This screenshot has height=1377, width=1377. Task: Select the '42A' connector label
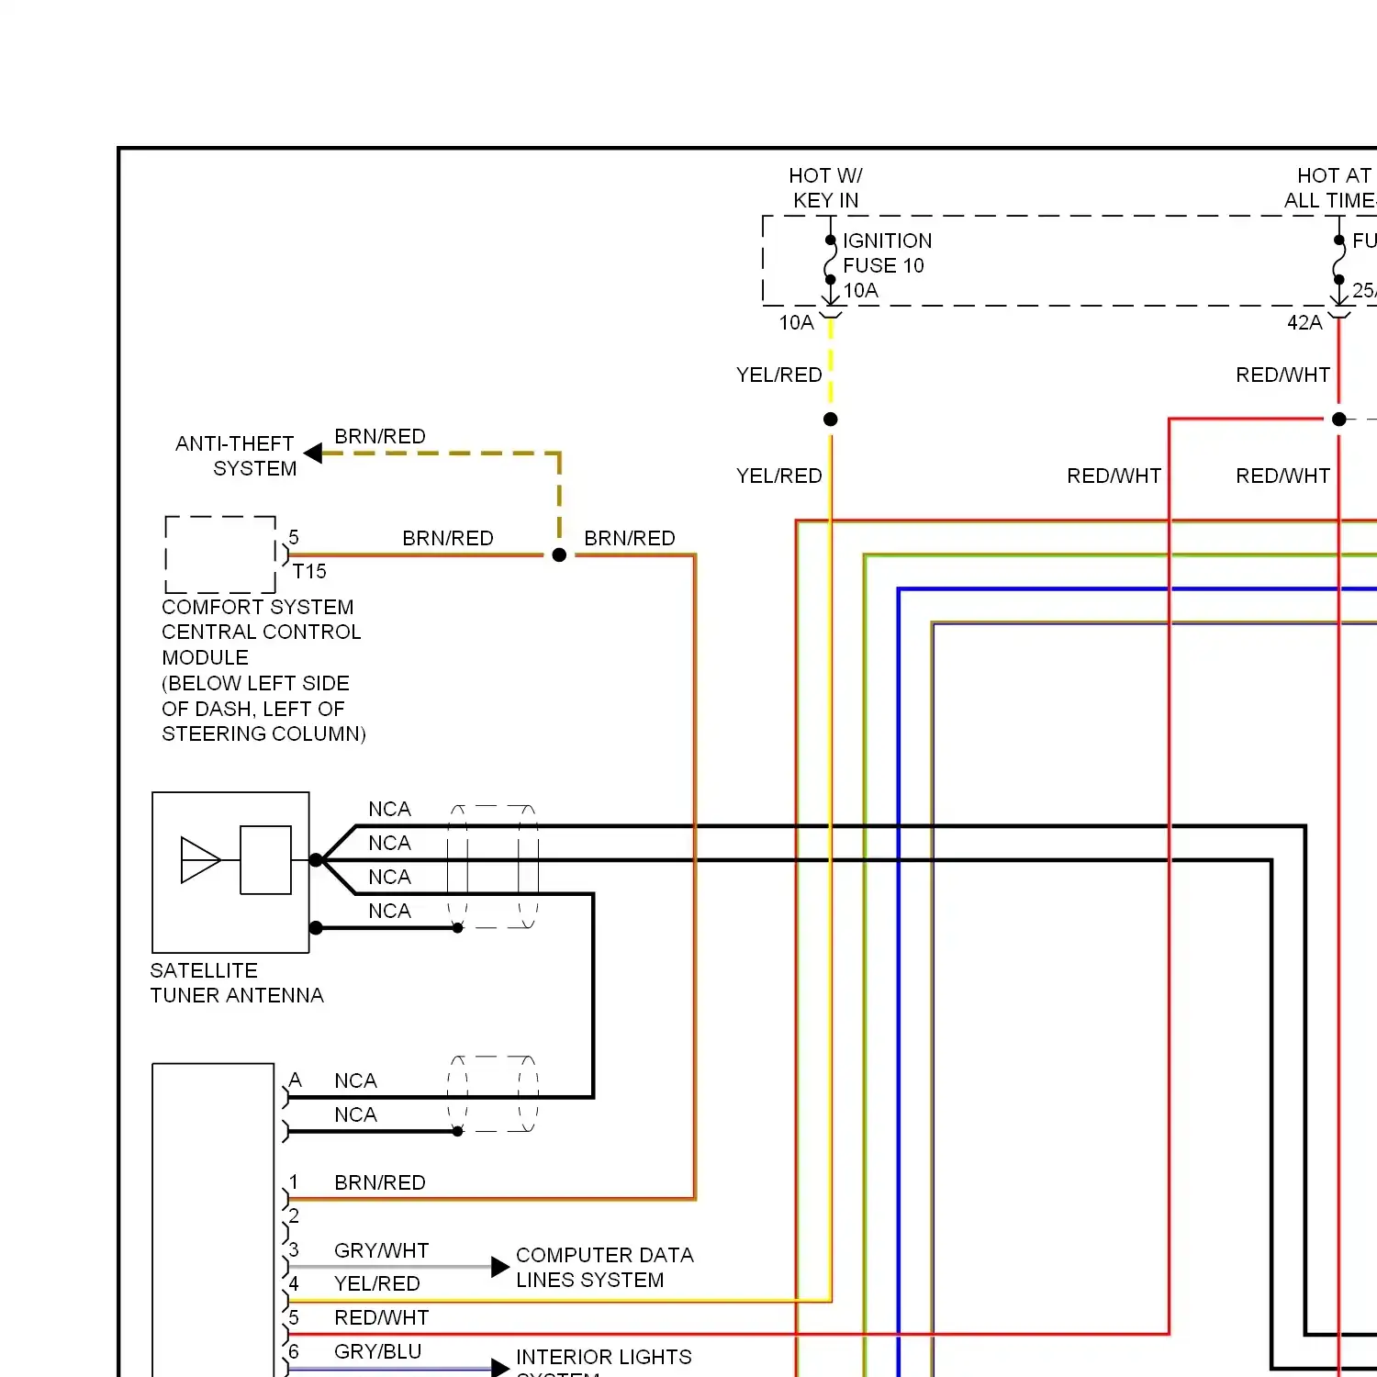point(1304,322)
